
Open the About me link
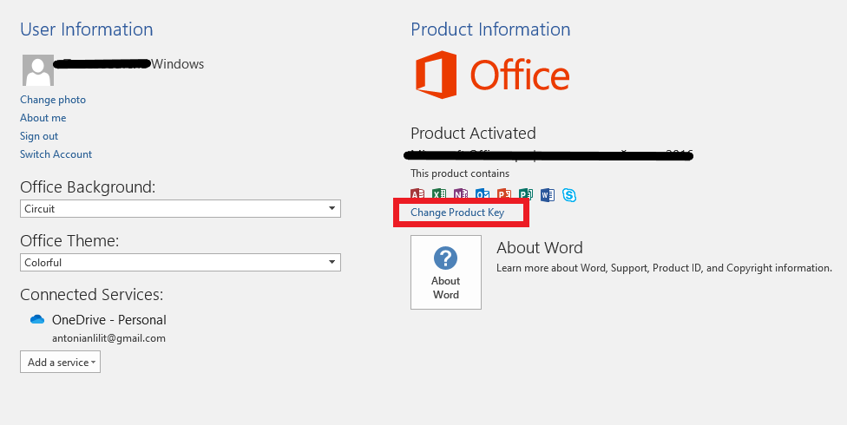[43, 118]
